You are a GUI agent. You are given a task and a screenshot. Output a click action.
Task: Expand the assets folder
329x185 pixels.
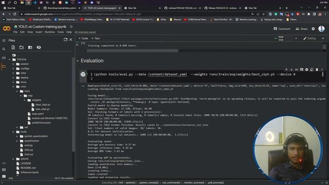click(x=13, y=64)
